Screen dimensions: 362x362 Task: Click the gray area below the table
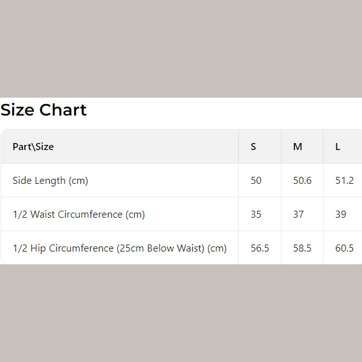point(181,313)
